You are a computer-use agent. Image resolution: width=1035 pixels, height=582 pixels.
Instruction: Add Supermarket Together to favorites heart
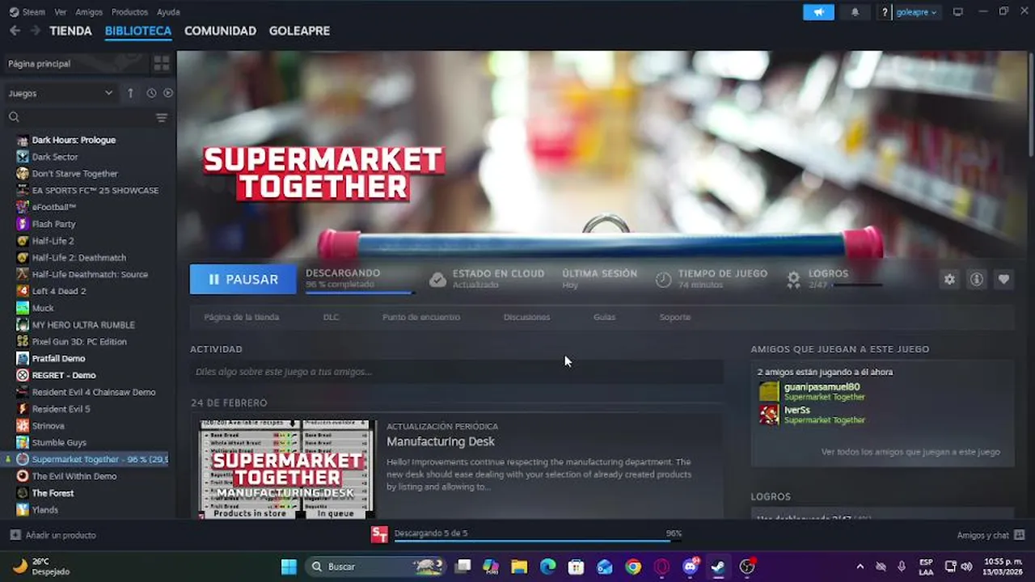pos(1003,279)
